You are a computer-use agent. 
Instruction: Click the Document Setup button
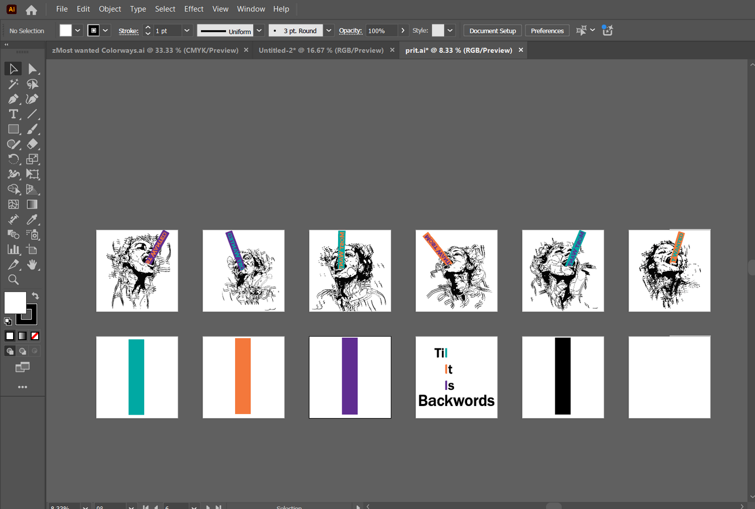click(x=492, y=31)
